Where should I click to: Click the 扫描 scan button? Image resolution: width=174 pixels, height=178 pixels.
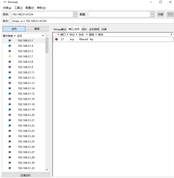click(x=160, y=14)
